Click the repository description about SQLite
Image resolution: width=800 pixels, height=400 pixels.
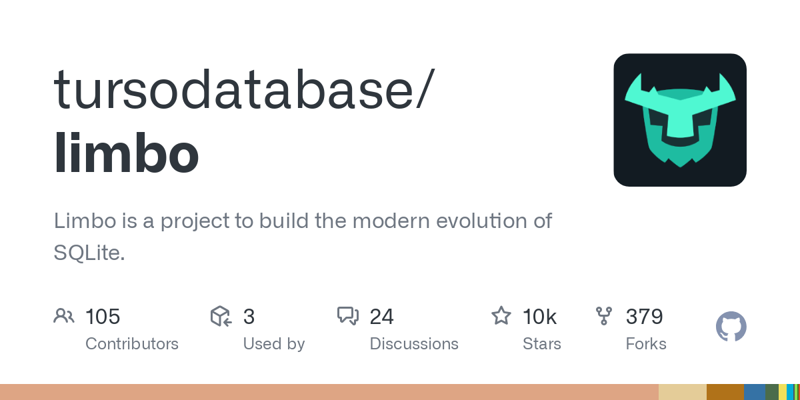pos(303,236)
